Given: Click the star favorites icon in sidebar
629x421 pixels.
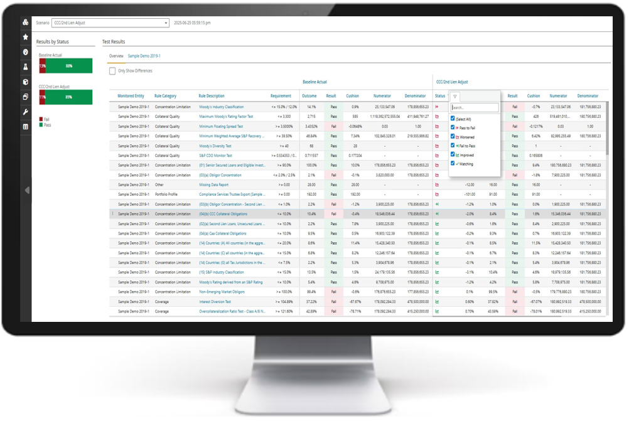Looking at the screenshot, I should coord(26,37).
